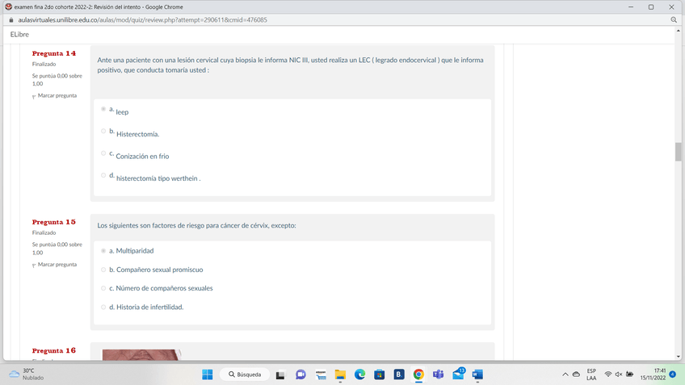This screenshot has height=385, width=685.
Task: Open Microsoft Store from taskbar
Action: point(379,375)
